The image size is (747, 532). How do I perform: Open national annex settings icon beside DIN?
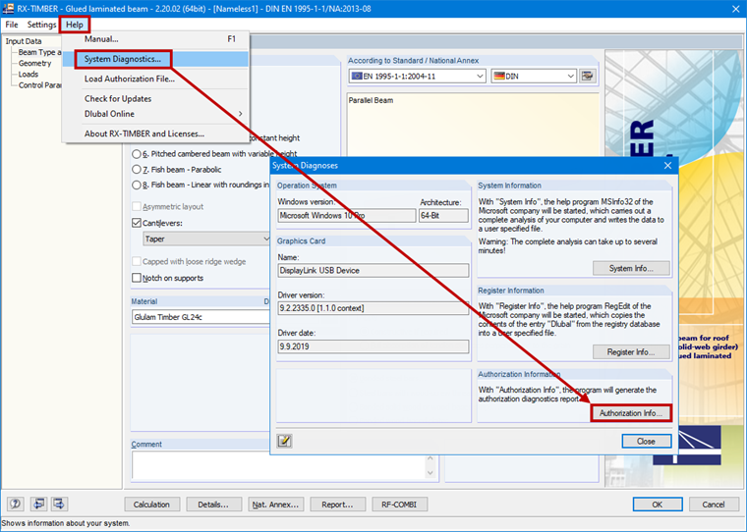click(588, 76)
